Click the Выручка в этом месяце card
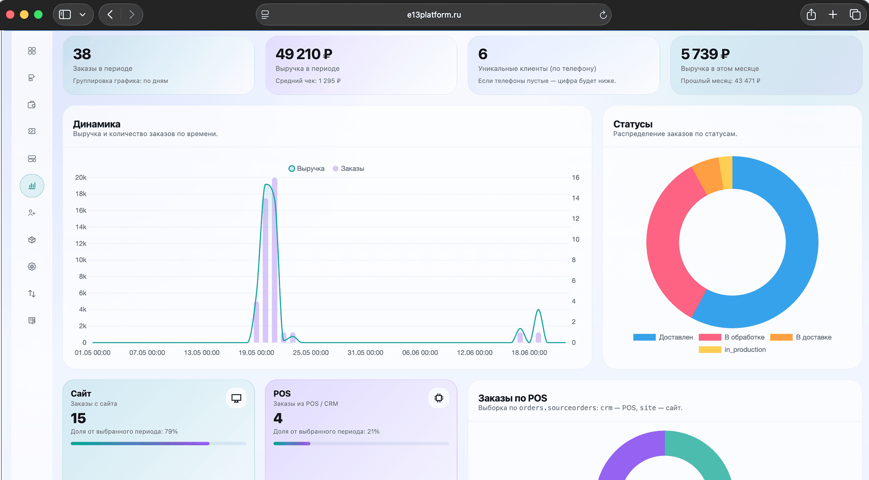The width and height of the screenshot is (869, 480). (x=766, y=65)
